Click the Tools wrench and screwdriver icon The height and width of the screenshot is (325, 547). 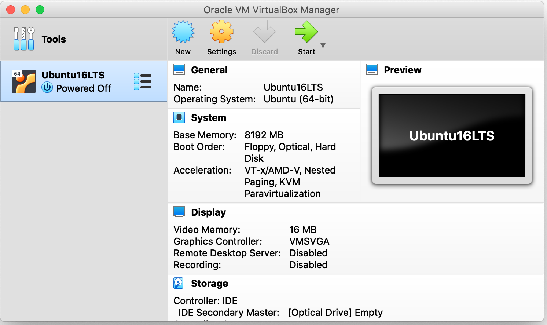tap(24, 39)
